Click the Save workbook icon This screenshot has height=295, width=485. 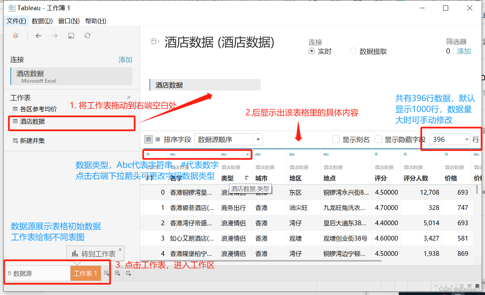pyautogui.click(x=71, y=35)
